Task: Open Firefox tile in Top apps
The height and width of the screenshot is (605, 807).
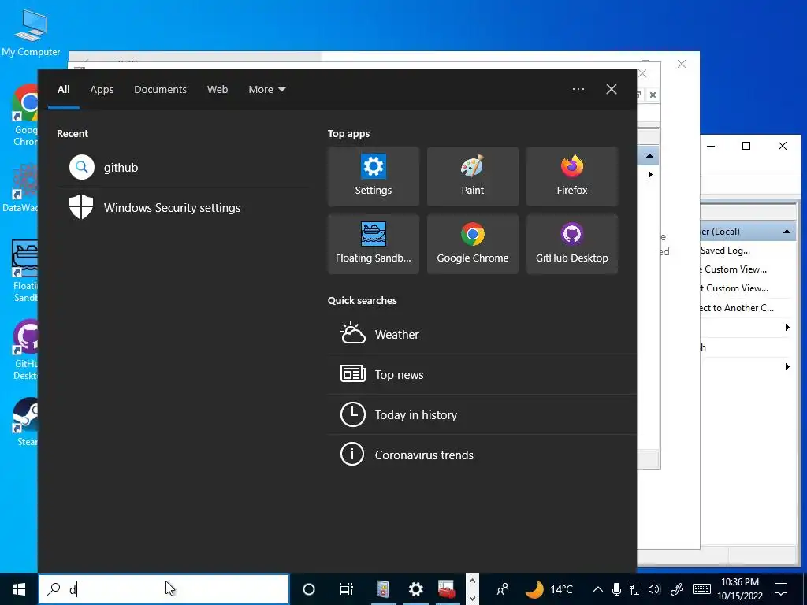Action: pos(572,176)
